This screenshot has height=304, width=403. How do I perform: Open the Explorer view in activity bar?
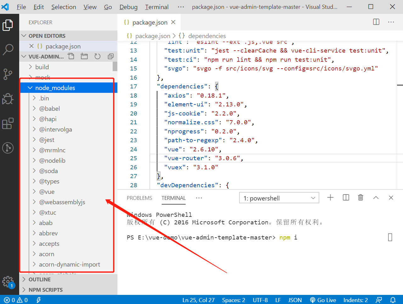[8, 25]
